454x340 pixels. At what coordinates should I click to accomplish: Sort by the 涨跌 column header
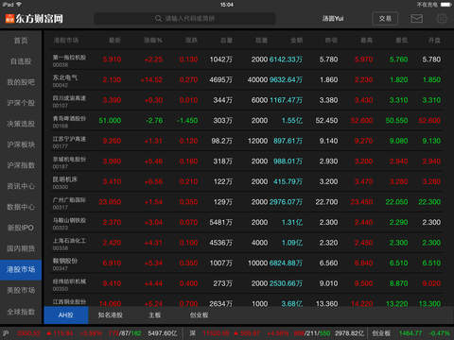coord(191,41)
